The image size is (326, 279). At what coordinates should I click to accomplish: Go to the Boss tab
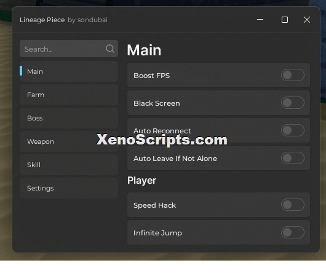point(69,118)
